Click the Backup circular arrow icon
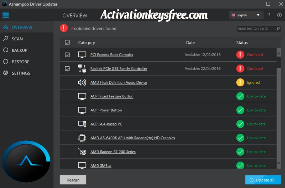This screenshot has height=188, width=285. (6, 50)
